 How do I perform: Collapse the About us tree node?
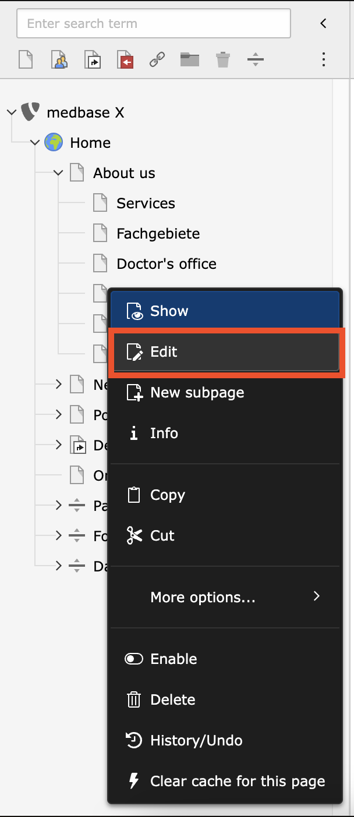[58, 173]
